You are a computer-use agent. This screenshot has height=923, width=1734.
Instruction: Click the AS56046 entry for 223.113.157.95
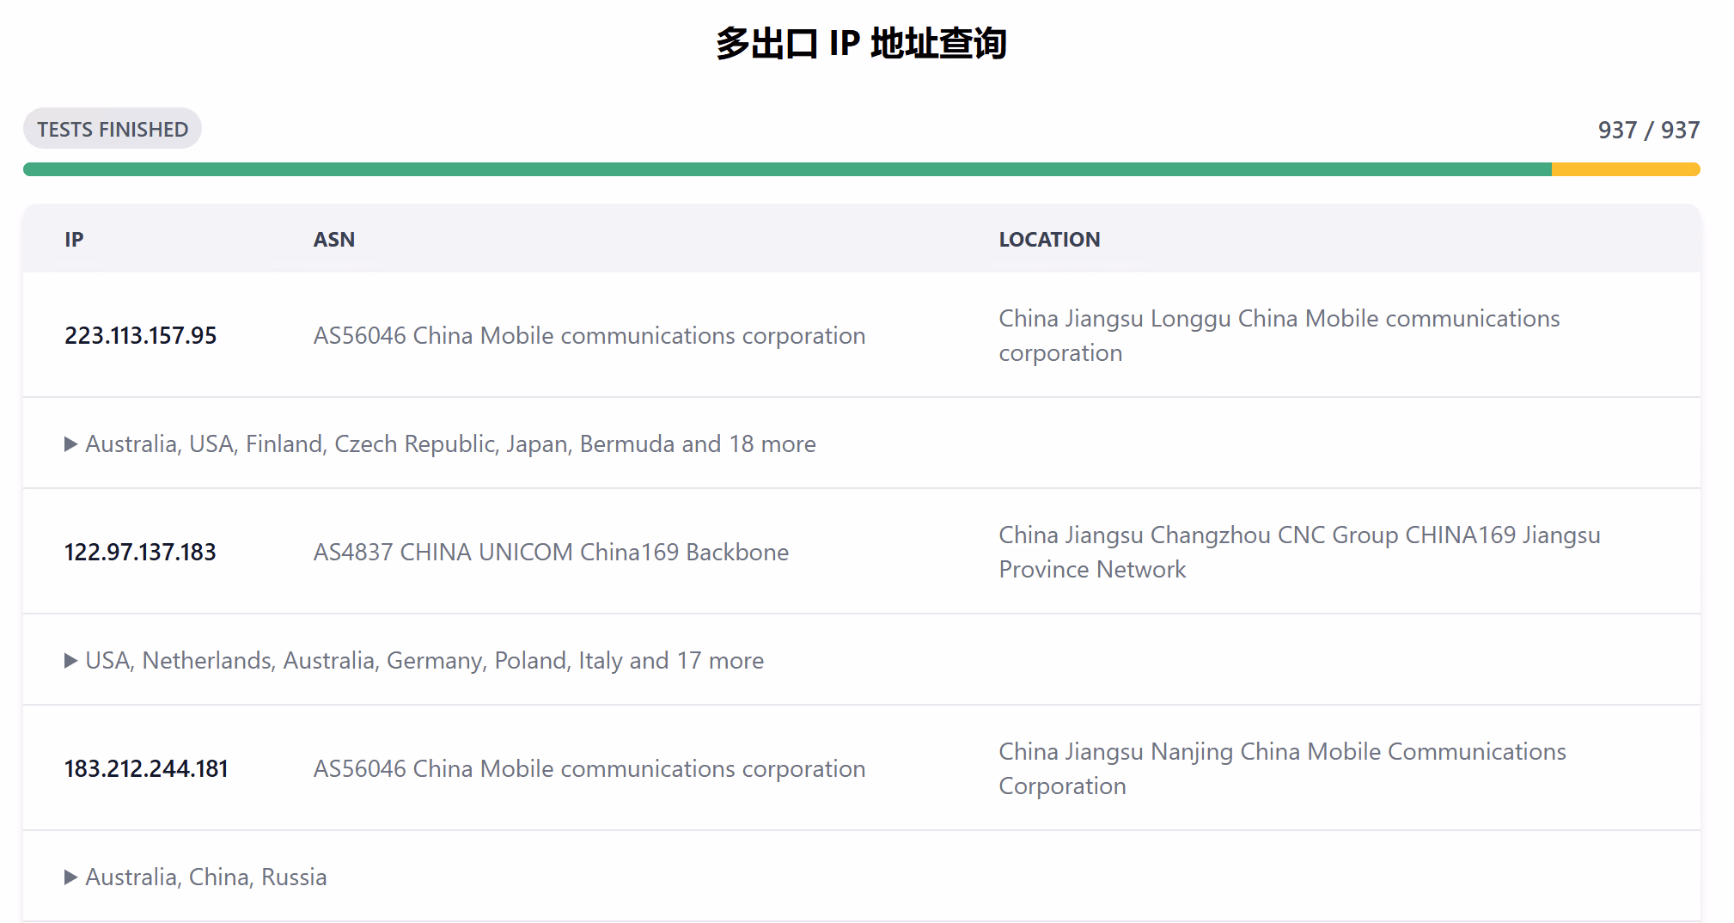coord(589,335)
